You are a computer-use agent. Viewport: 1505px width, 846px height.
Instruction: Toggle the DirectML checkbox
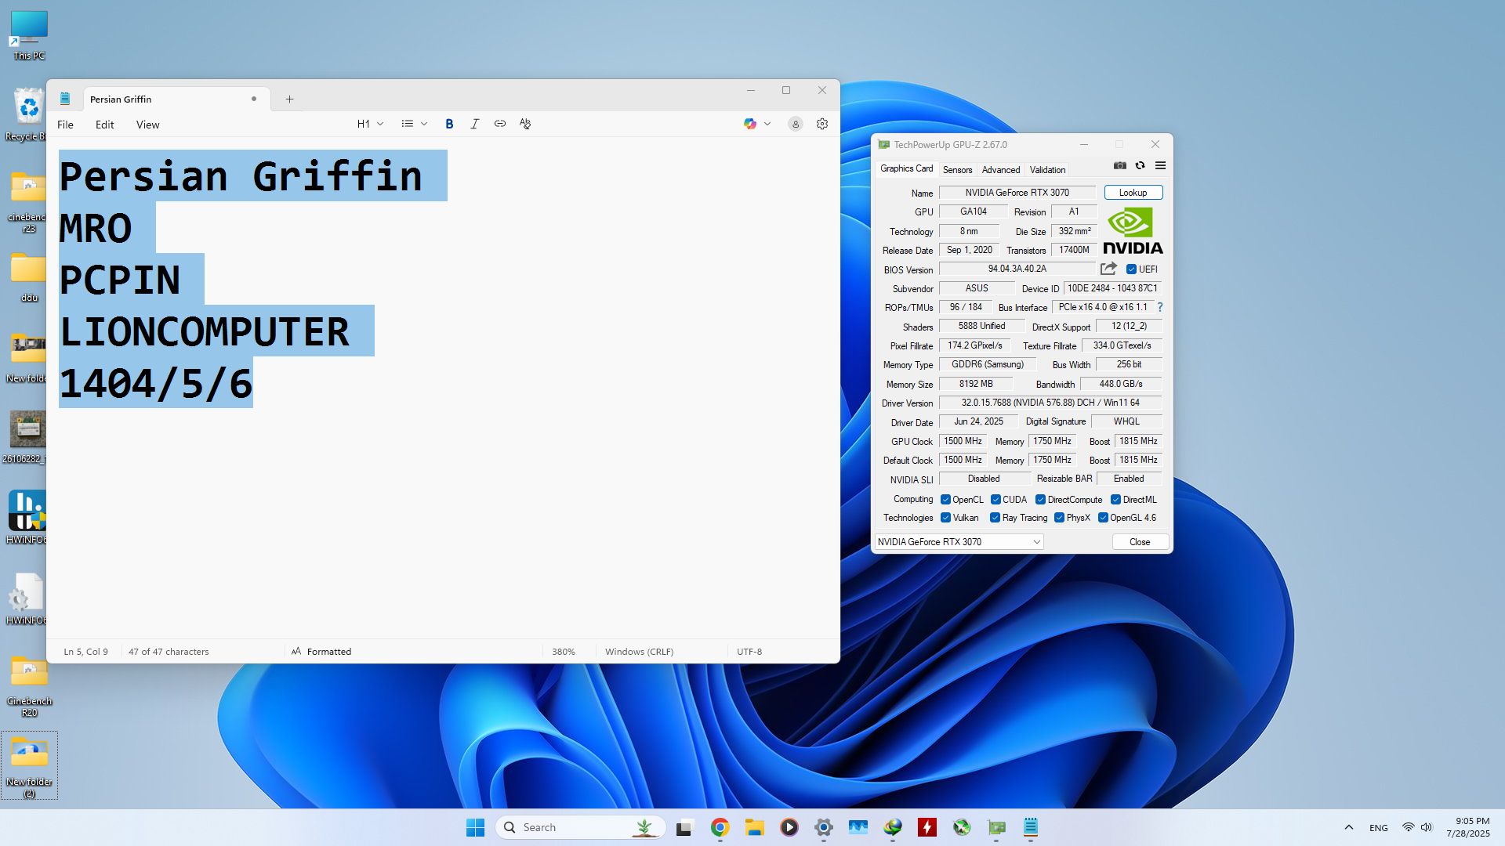click(x=1115, y=500)
